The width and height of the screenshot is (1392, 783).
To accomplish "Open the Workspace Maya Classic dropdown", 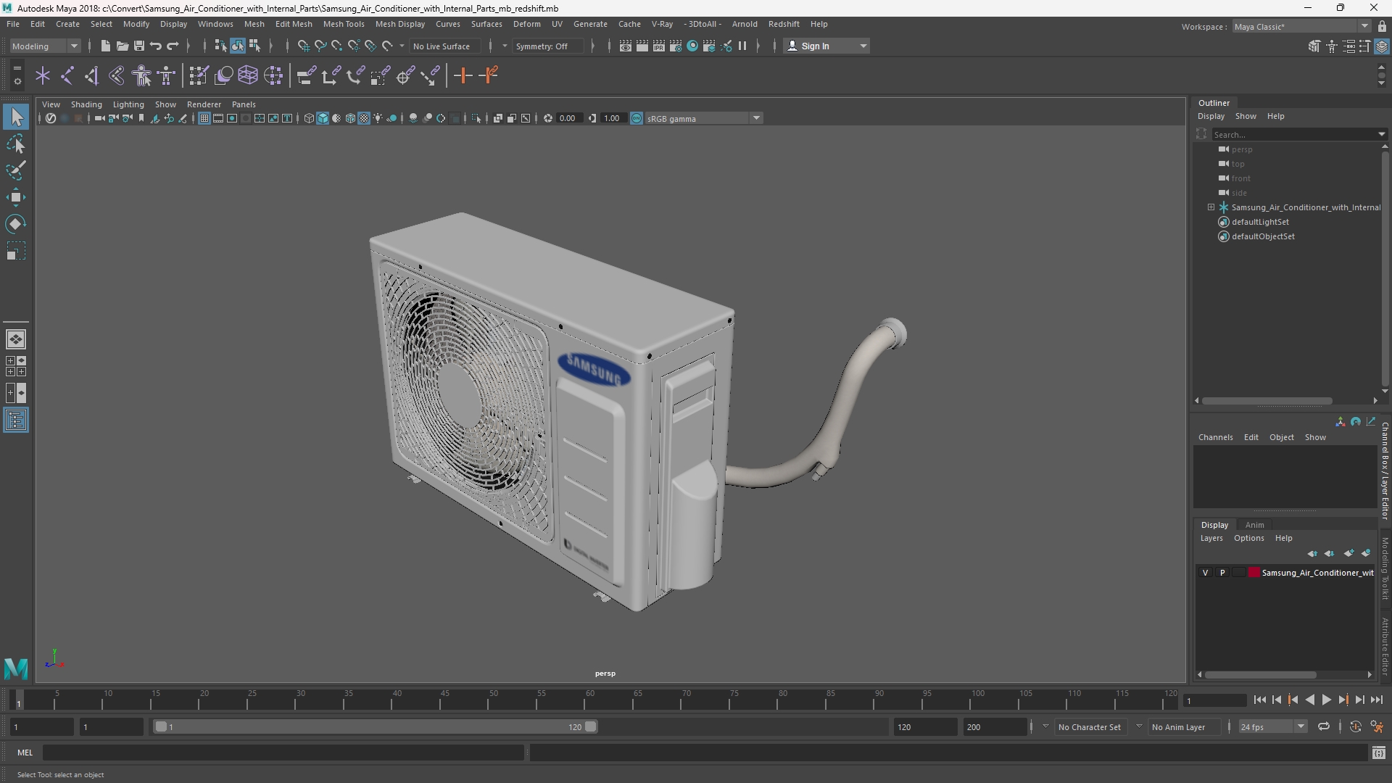I will tap(1302, 26).
